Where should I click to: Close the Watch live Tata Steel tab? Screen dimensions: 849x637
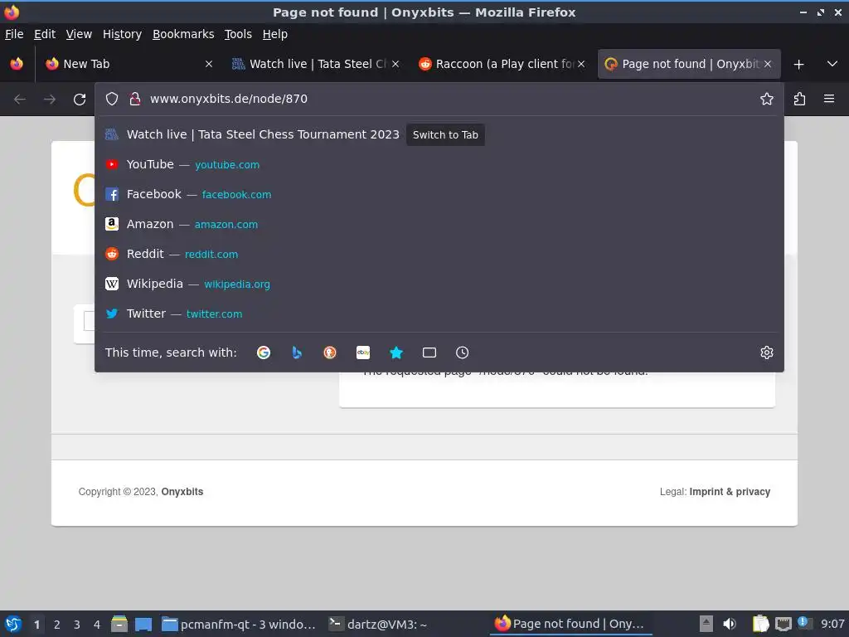pos(395,64)
